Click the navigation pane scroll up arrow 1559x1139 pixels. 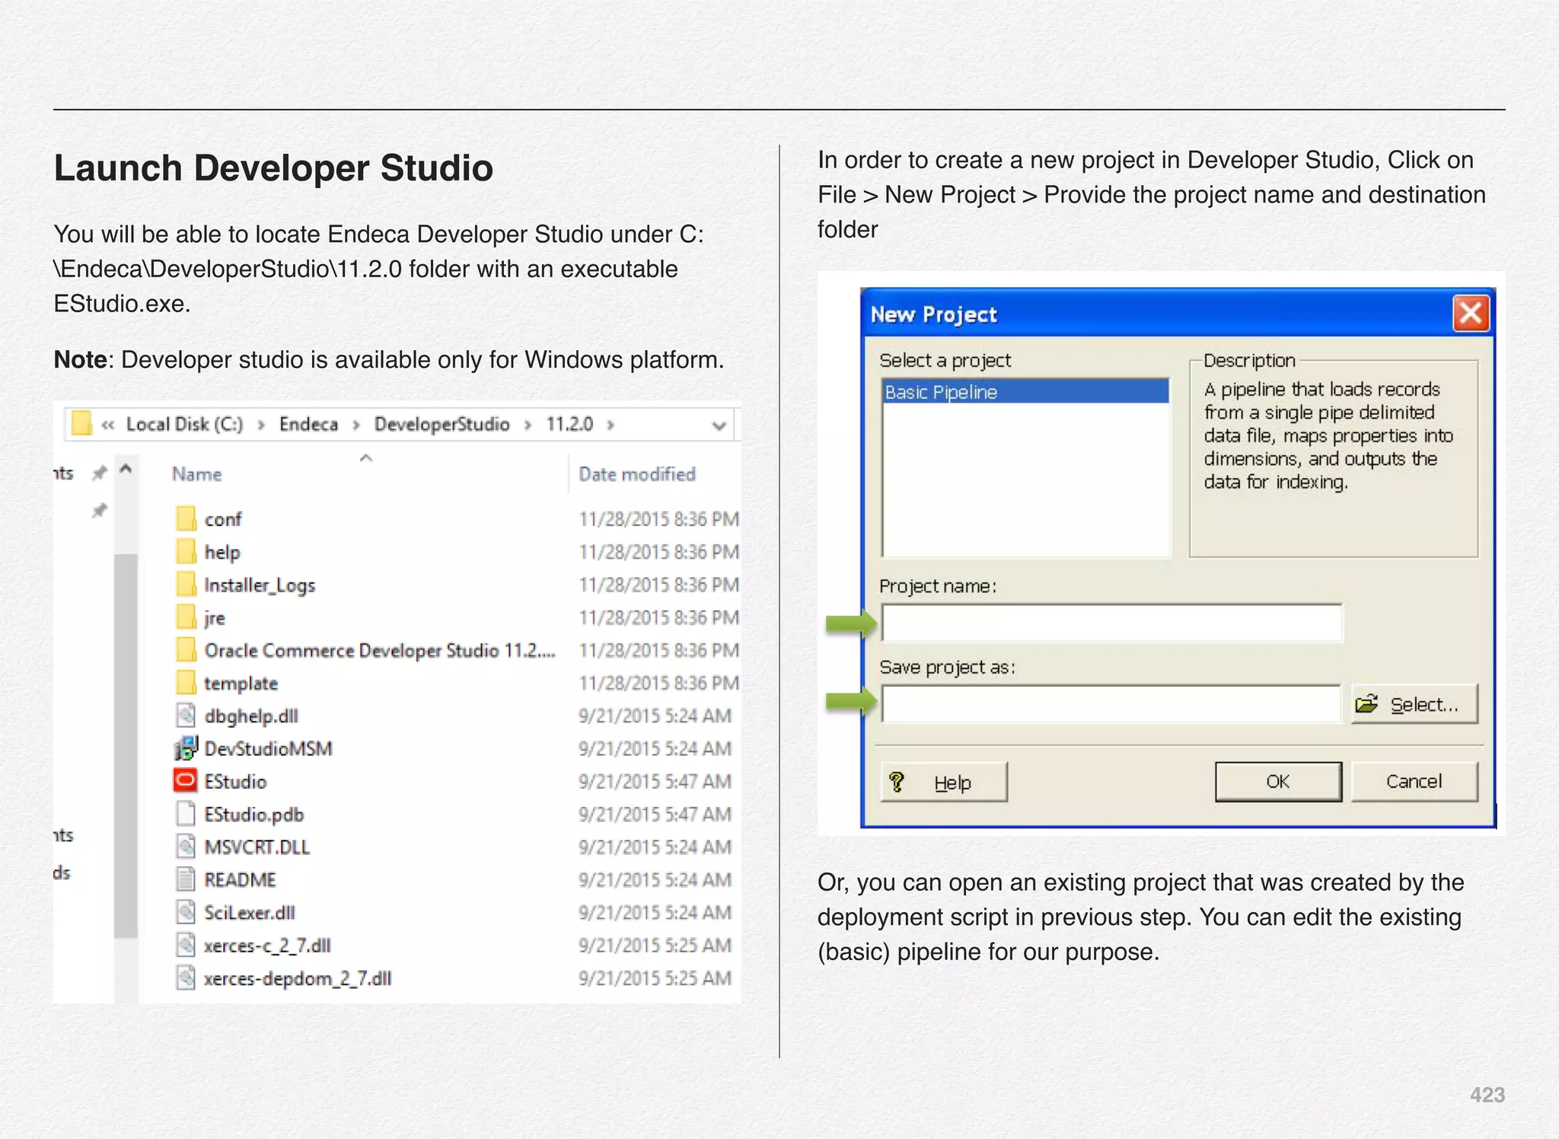(126, 469)
